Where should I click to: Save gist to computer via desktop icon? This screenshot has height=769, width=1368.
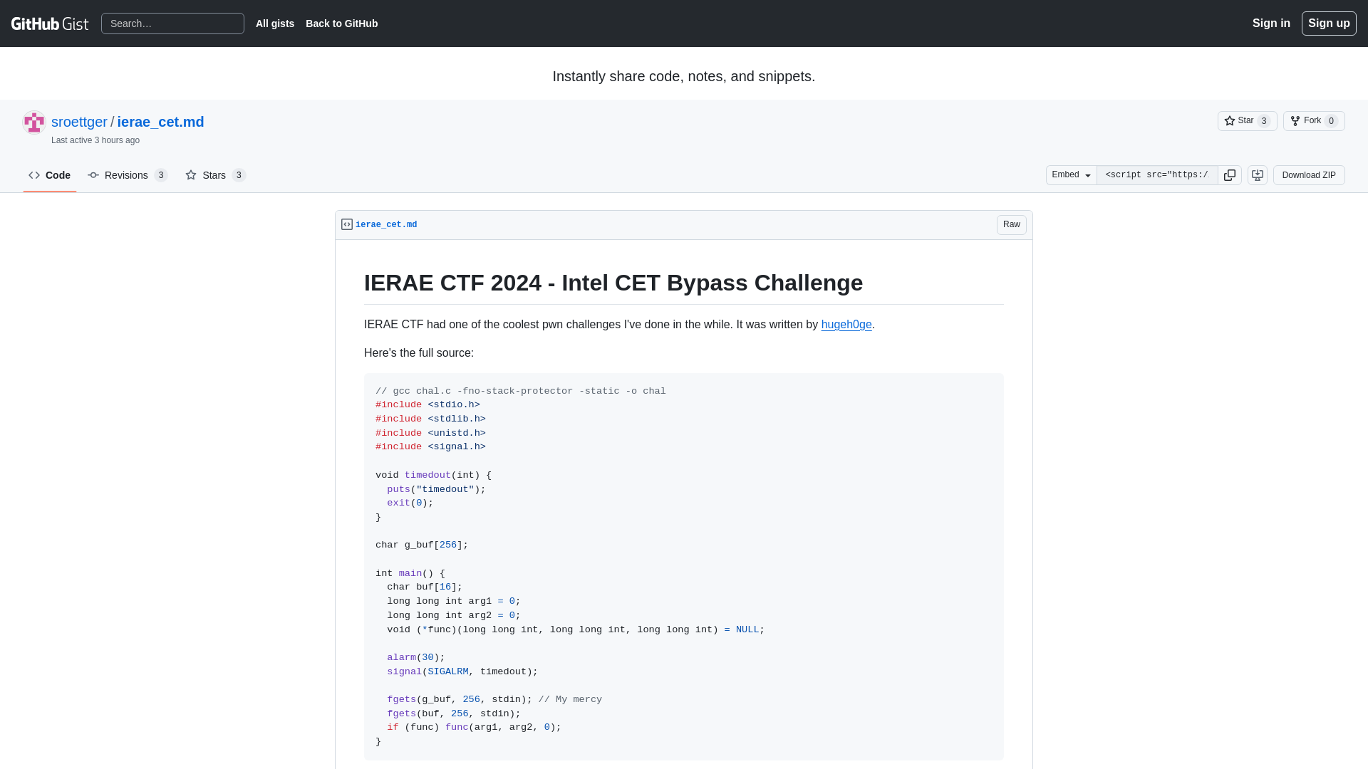coord(1258,175)
